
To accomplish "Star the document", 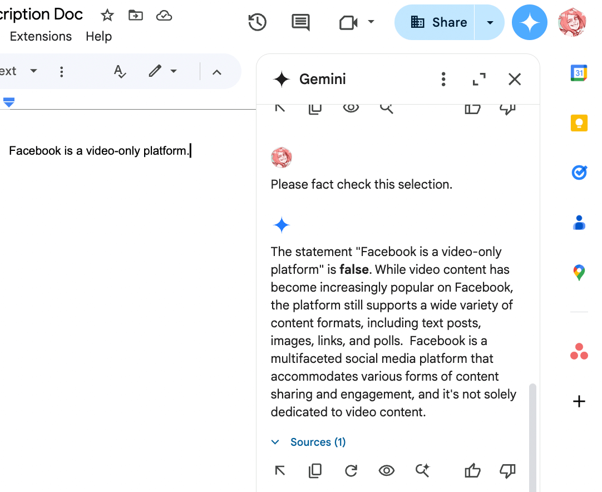I will point(107,16).
